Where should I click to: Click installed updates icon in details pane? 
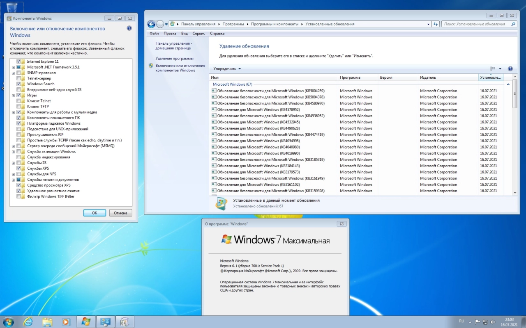(x=221, y=203)
